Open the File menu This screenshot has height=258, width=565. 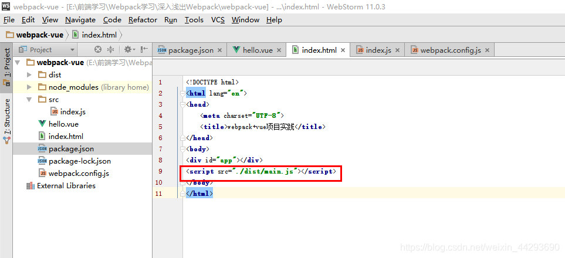[x=9, y=20]
